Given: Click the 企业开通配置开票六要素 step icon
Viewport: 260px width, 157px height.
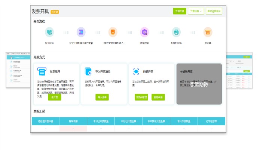Looking at the screenshot, I should pos(81,33).
